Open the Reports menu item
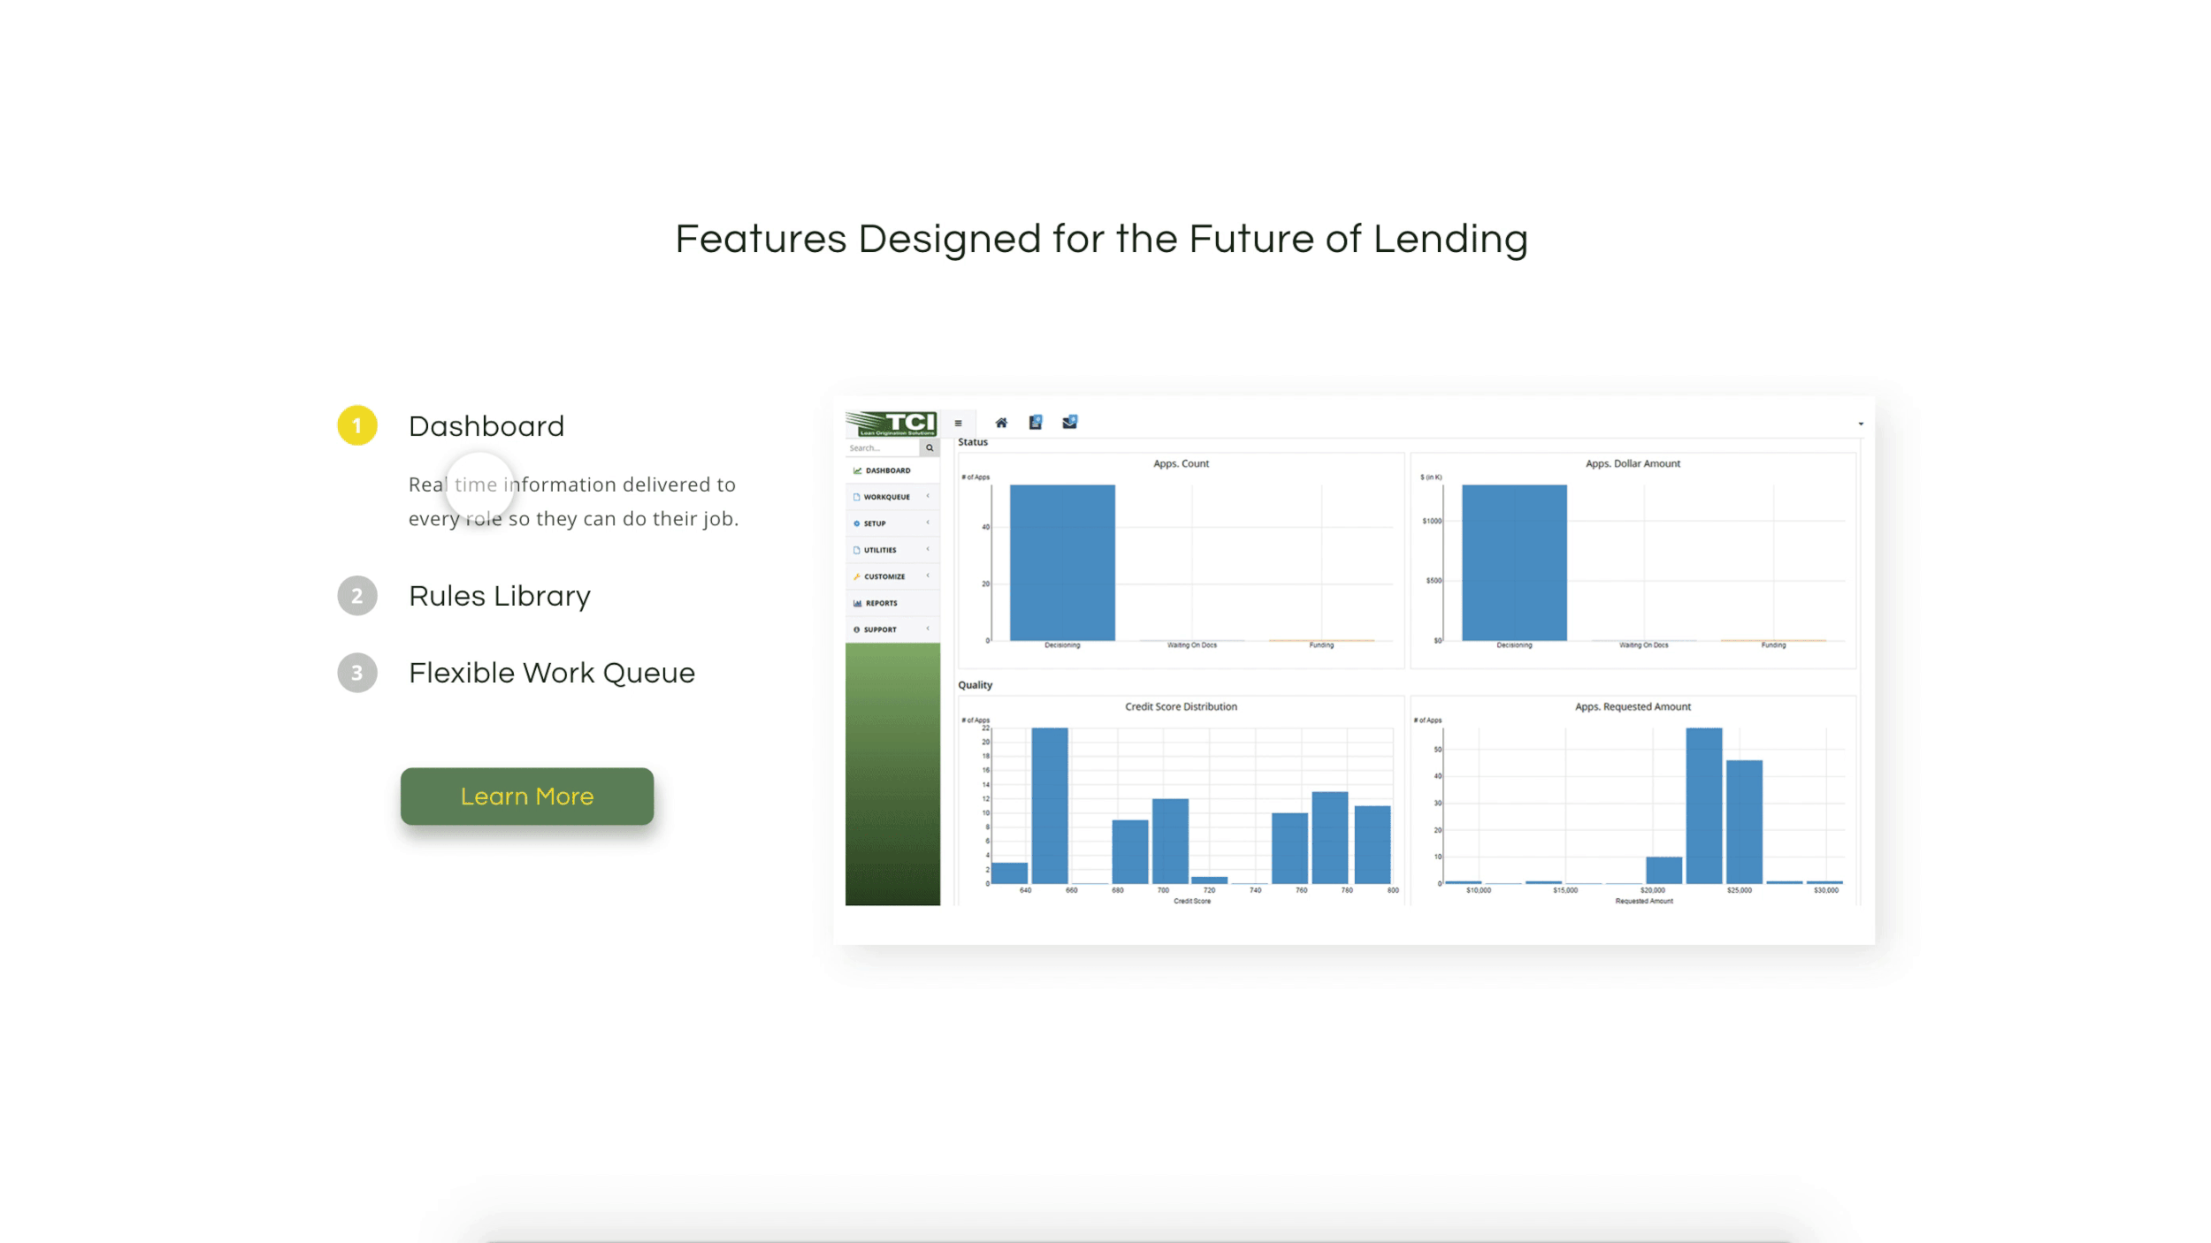This screenshot has width=2211, height=1243. 881,603
